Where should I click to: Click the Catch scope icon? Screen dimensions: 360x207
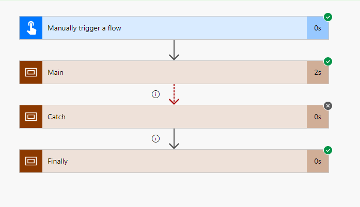pyautogui.click(x=31, y=117)
